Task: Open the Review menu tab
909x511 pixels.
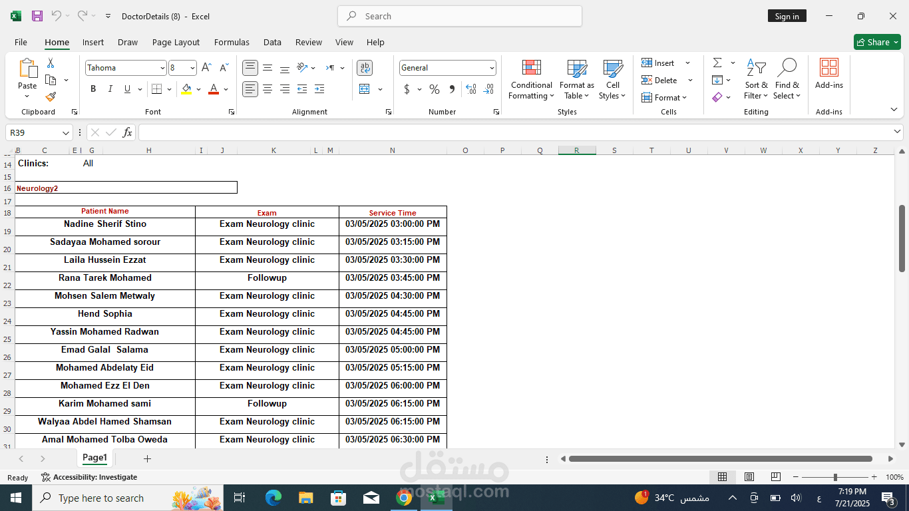Action: (309, 42)
